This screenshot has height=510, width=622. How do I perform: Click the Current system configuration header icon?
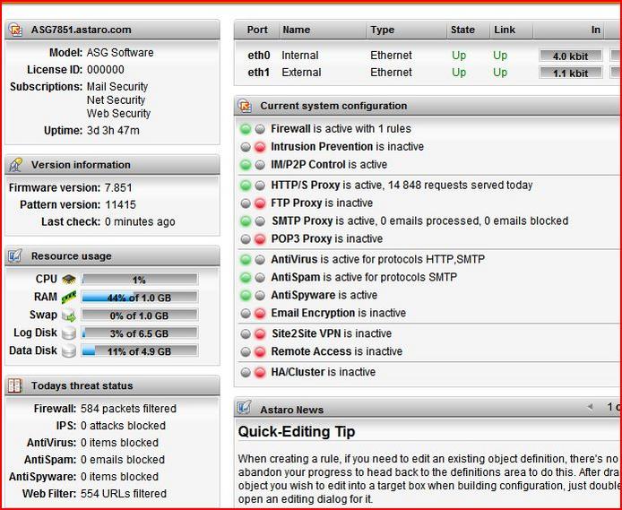click(245, 106)
